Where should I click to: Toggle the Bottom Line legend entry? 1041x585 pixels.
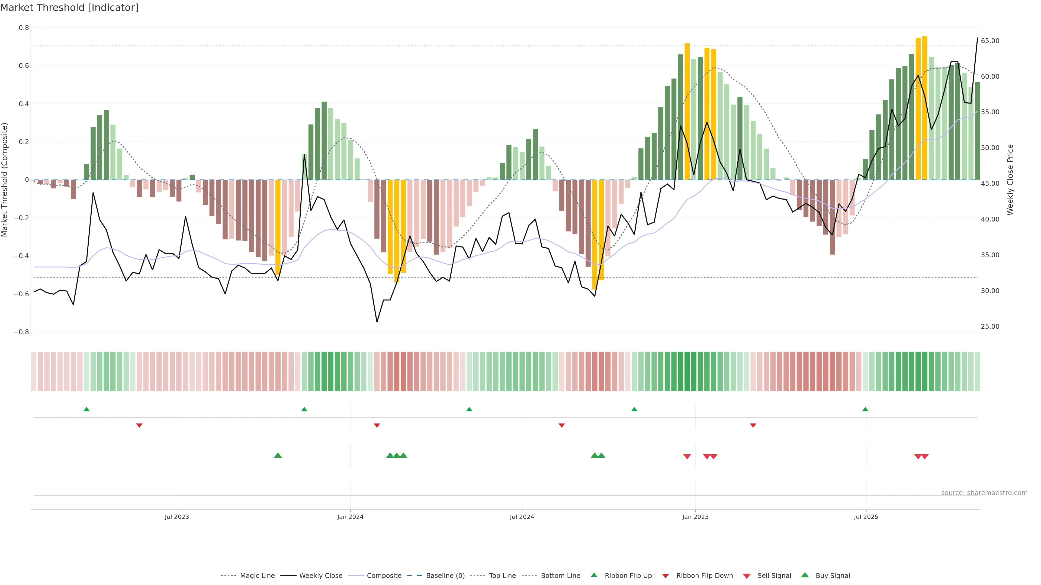560,576
